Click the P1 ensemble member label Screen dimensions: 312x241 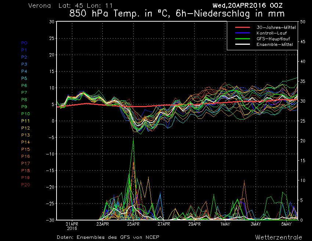[x=24, y=50]
